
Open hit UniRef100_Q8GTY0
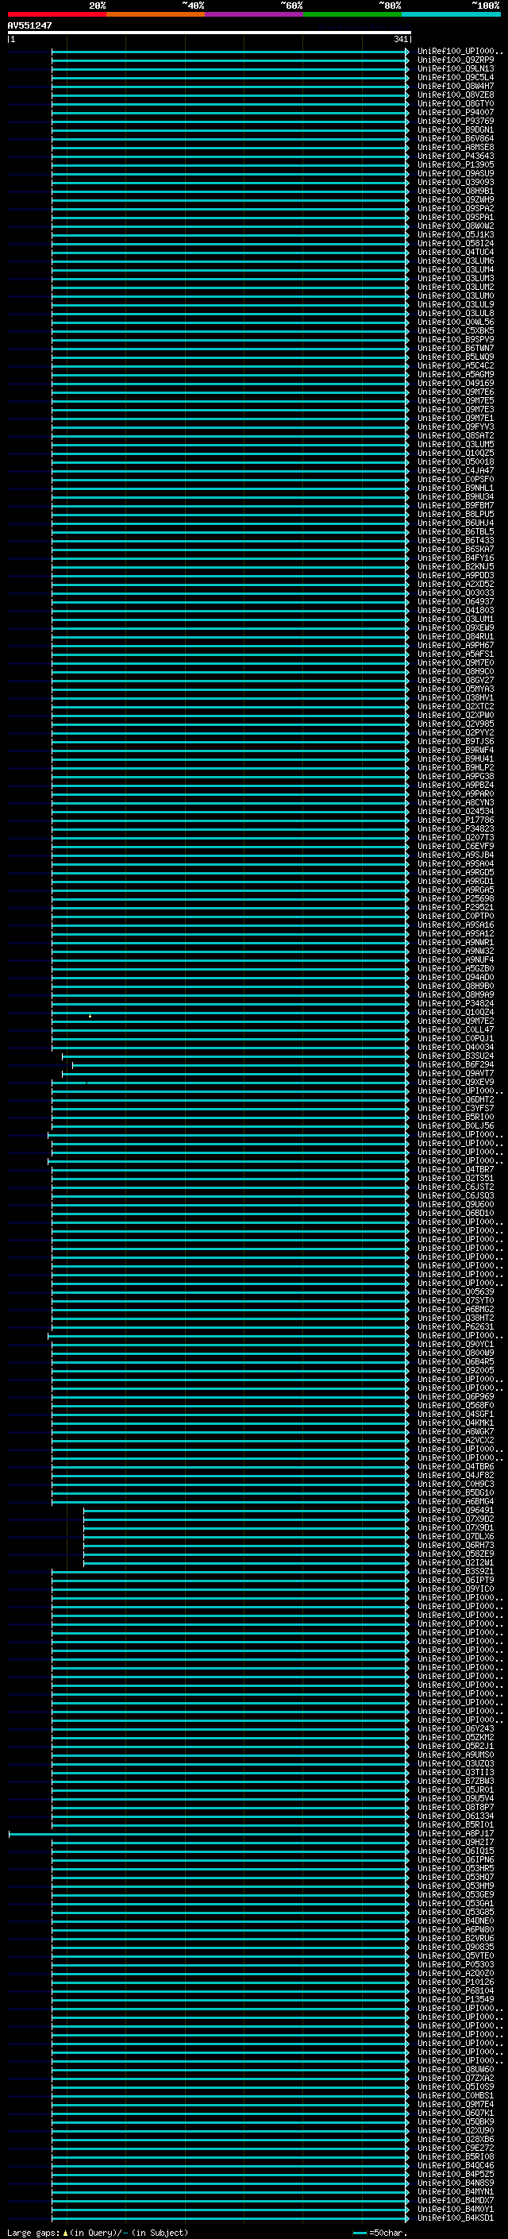click(456, 103)
